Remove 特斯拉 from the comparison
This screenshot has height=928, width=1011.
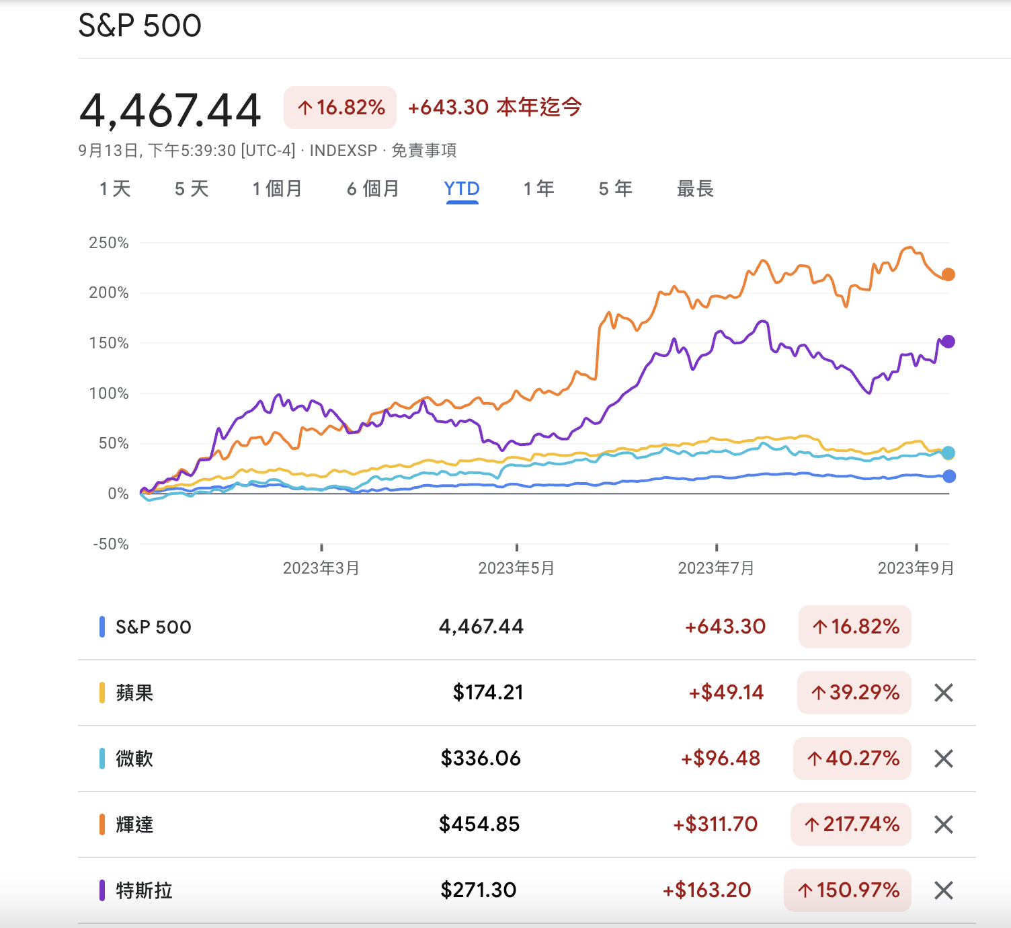coord(944,890)
